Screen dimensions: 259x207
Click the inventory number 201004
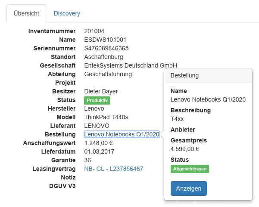pos(94,31)
